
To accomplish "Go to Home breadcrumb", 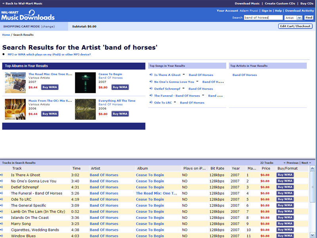I will (x=6, y=35).
